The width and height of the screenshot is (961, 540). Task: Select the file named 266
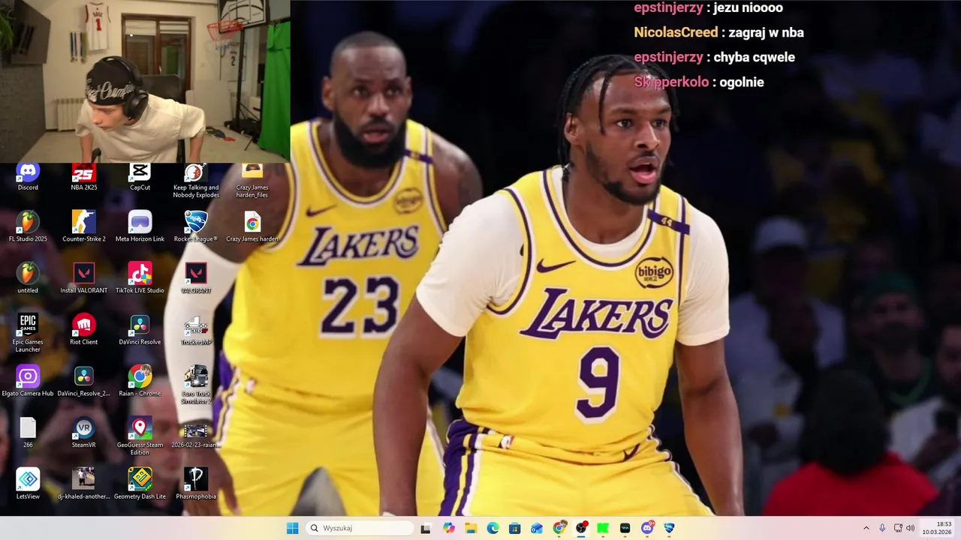28,433
